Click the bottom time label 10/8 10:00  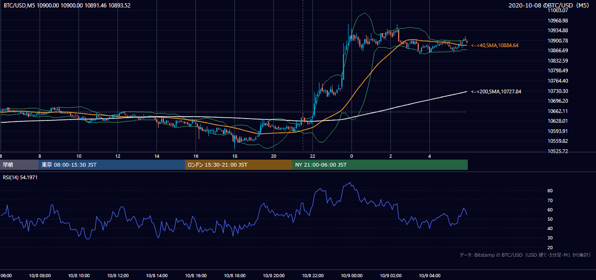point(79,276)
